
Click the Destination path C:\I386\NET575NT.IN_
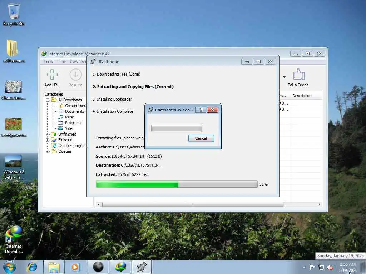click(141, 165)
